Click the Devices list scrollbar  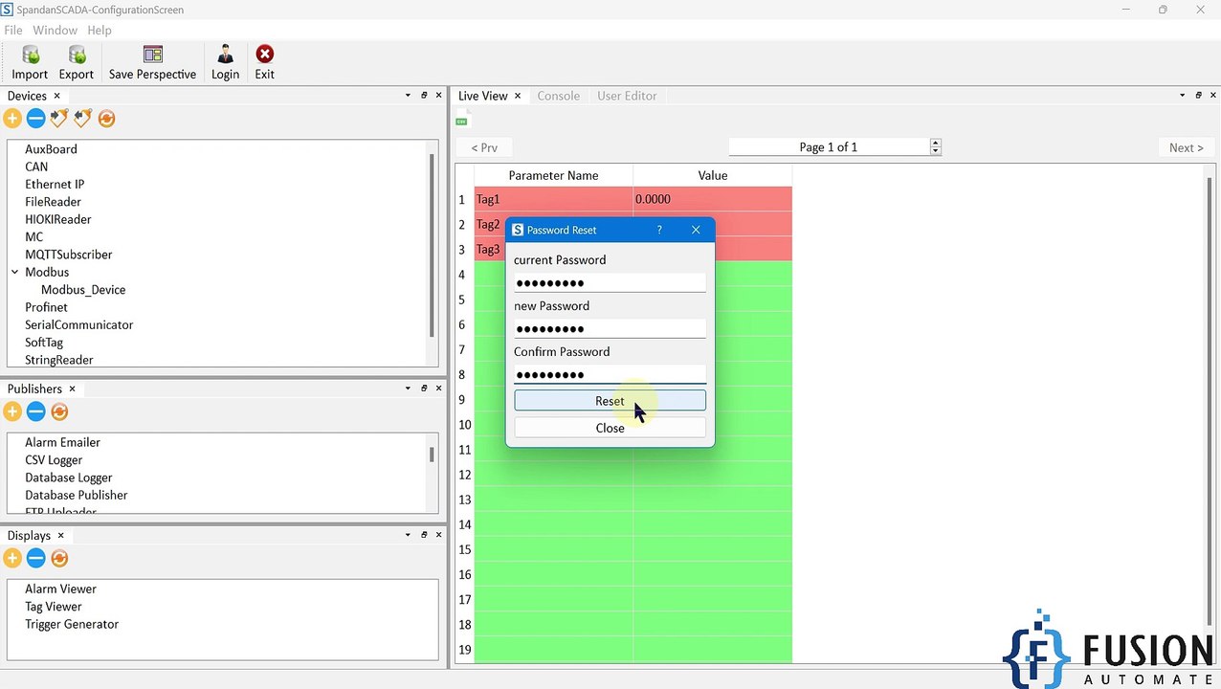432,244
